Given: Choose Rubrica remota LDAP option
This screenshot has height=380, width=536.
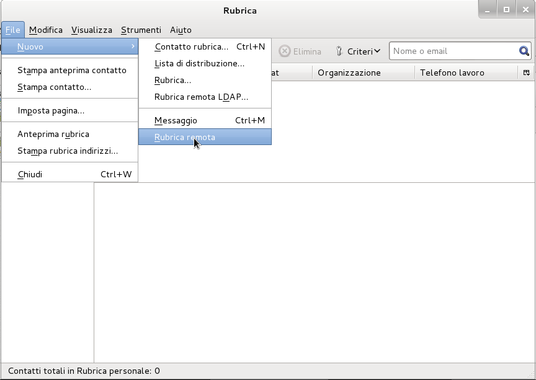Looking at the screenshot, I should pos(201,97).
